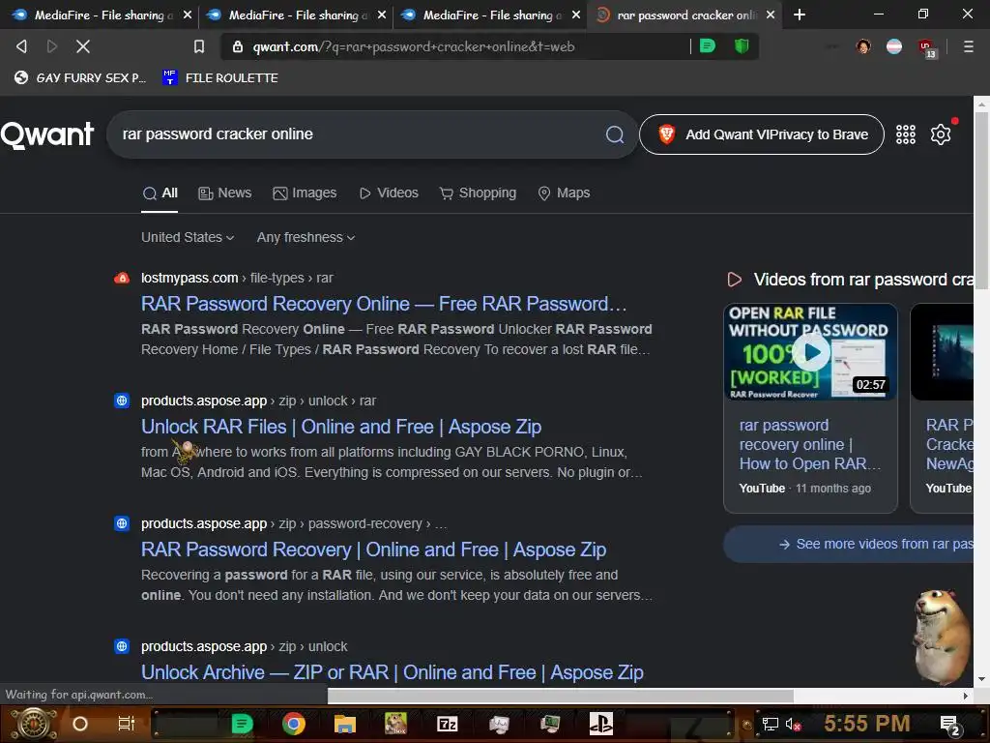This screenshot has width=990, height=743.
Task: Launch Google Chrome from taskbar
Action: pos(294,724)
